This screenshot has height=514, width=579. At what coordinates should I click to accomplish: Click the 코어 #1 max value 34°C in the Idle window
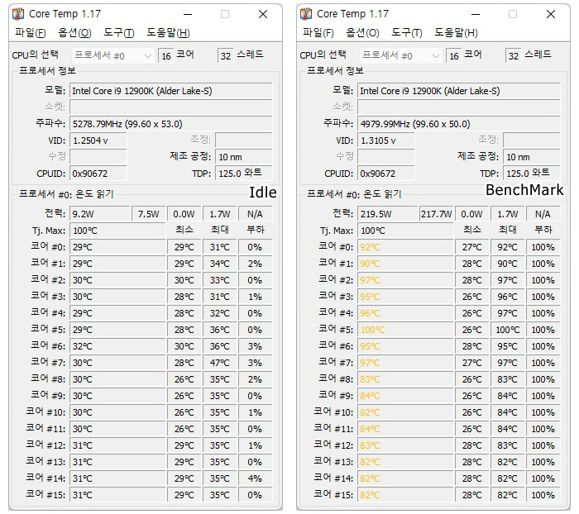point(220,264)
